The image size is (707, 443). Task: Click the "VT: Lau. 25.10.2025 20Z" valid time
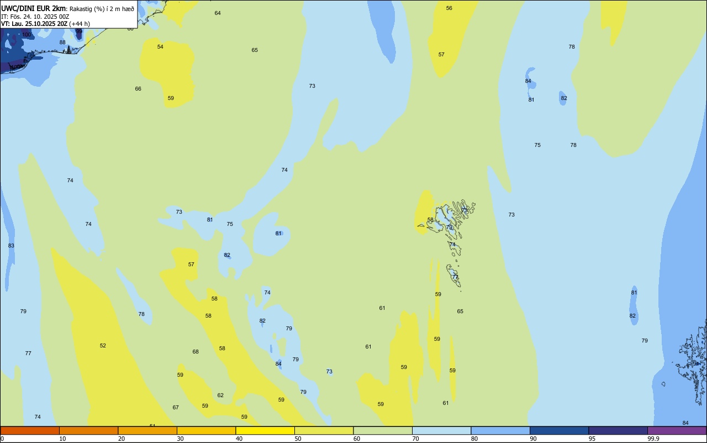[34, 24]
